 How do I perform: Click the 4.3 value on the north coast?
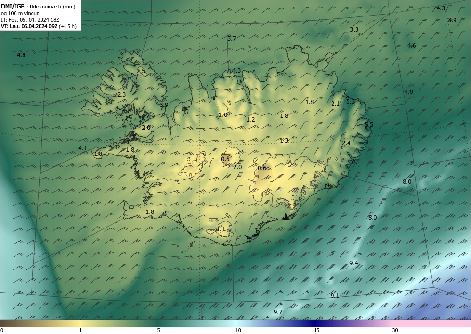pyautogui.click(x=236, y=71)
